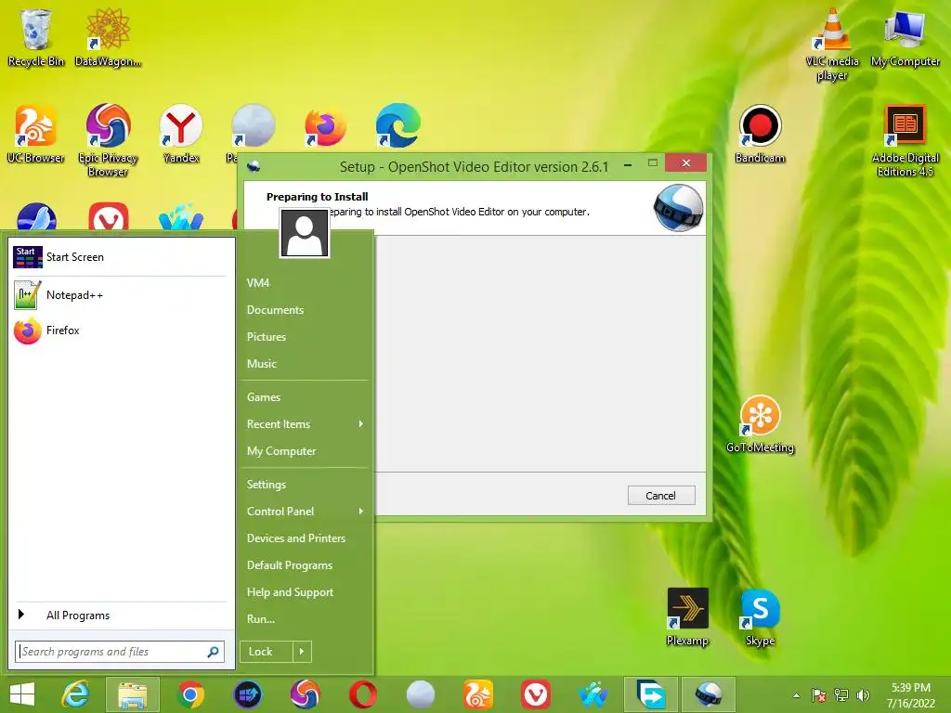Launch Notepad++ from the start menu
This screenshot has width=951, height=713.
click(x=122, y=295)
